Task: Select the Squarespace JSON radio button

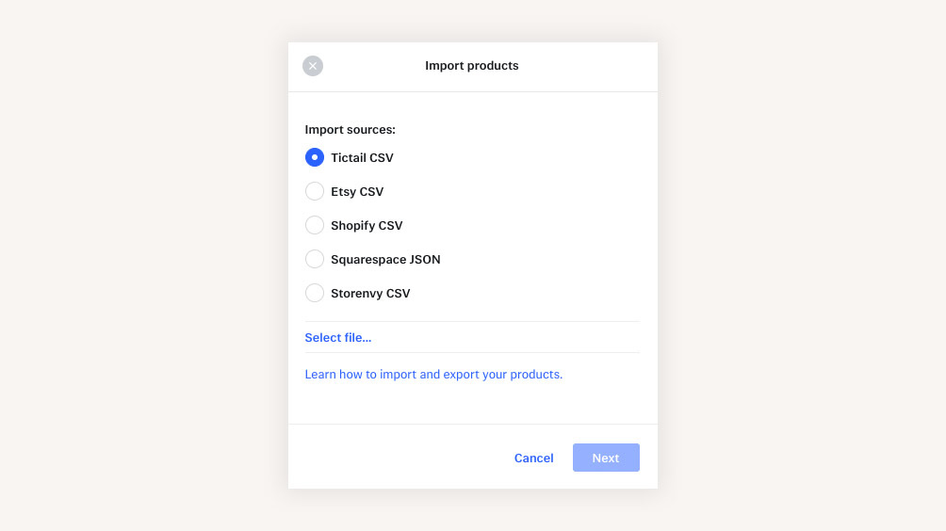Action: pyautogui.click(x=315, y=259)
